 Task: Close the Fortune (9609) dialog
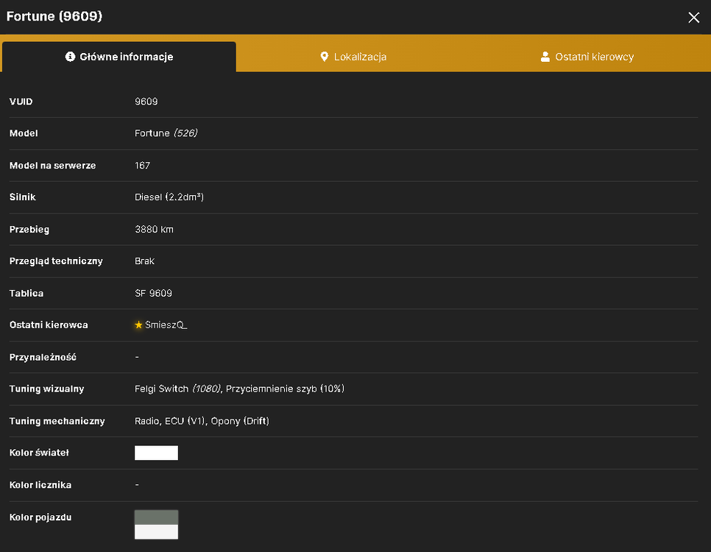[x=693, y=18]
